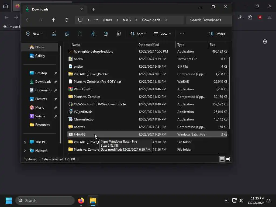Sort by Date modified column header

156,45
